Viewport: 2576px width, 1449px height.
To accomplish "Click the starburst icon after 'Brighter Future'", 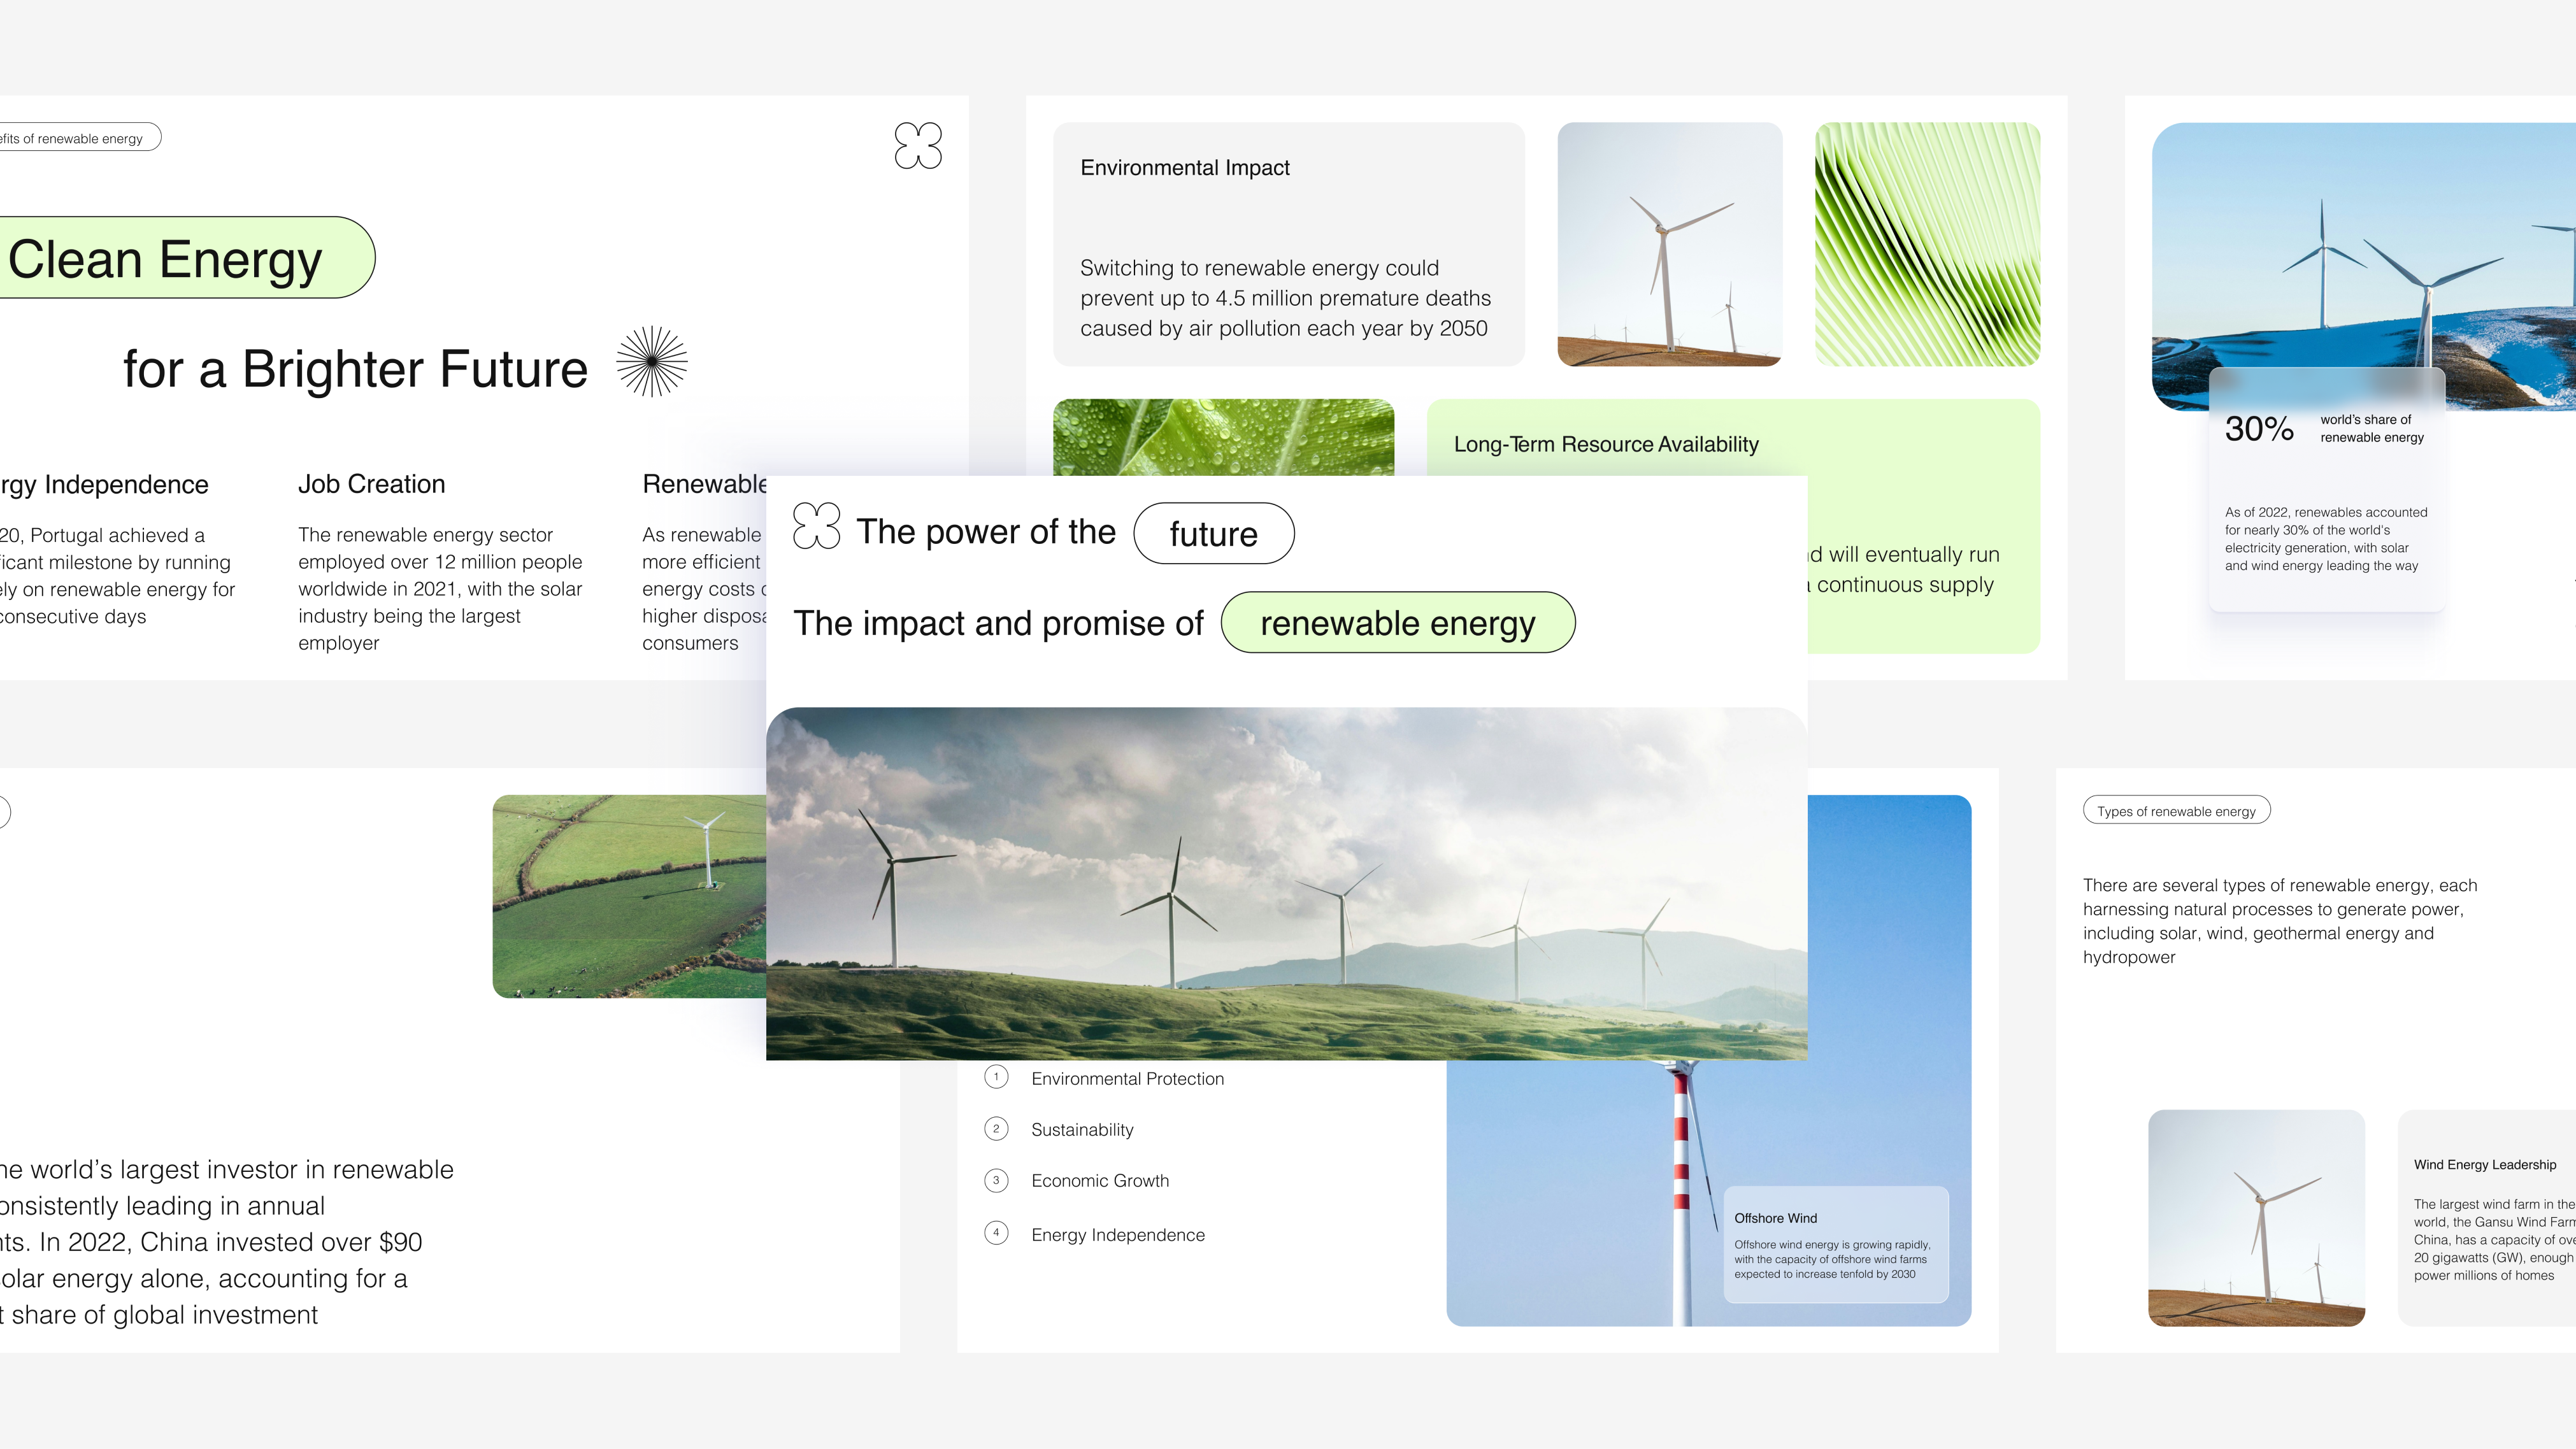I will coord(652,361).
